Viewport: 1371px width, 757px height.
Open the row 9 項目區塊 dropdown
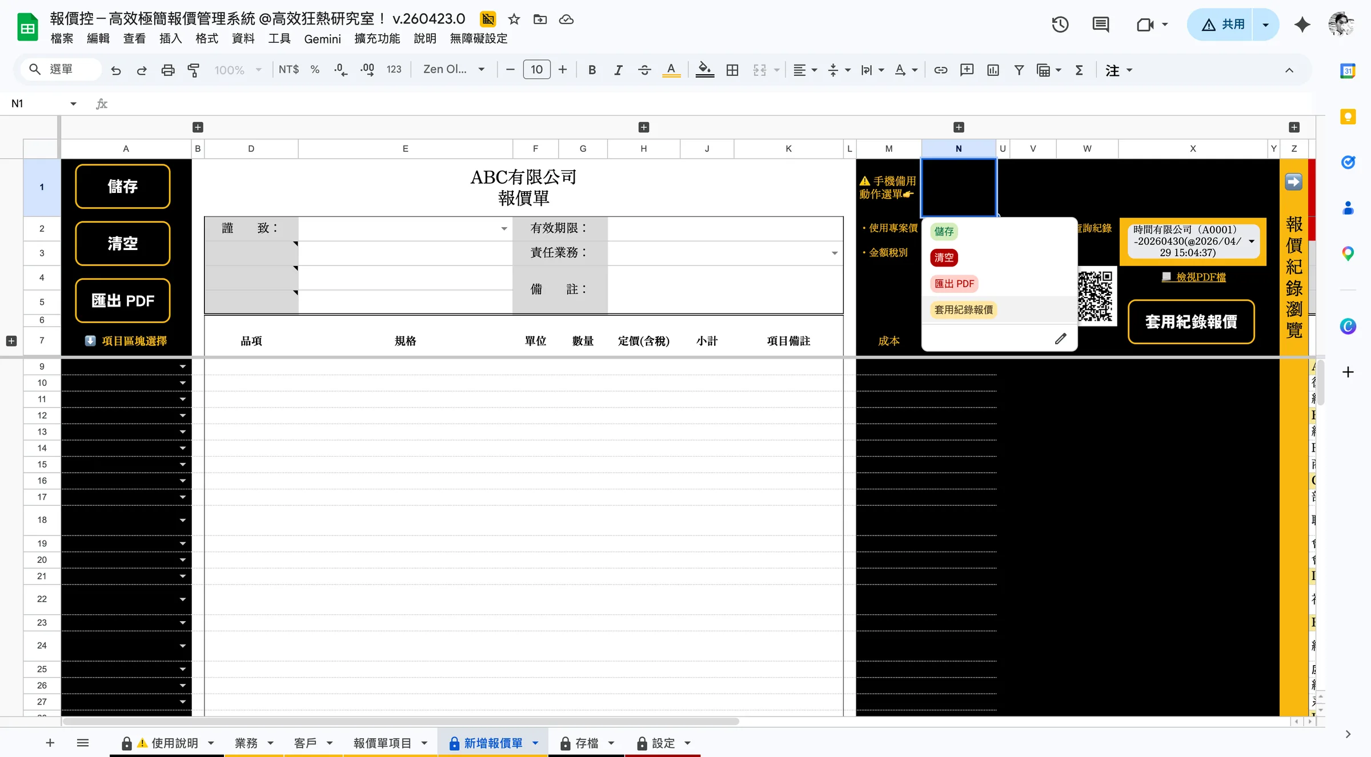(183, 367)
